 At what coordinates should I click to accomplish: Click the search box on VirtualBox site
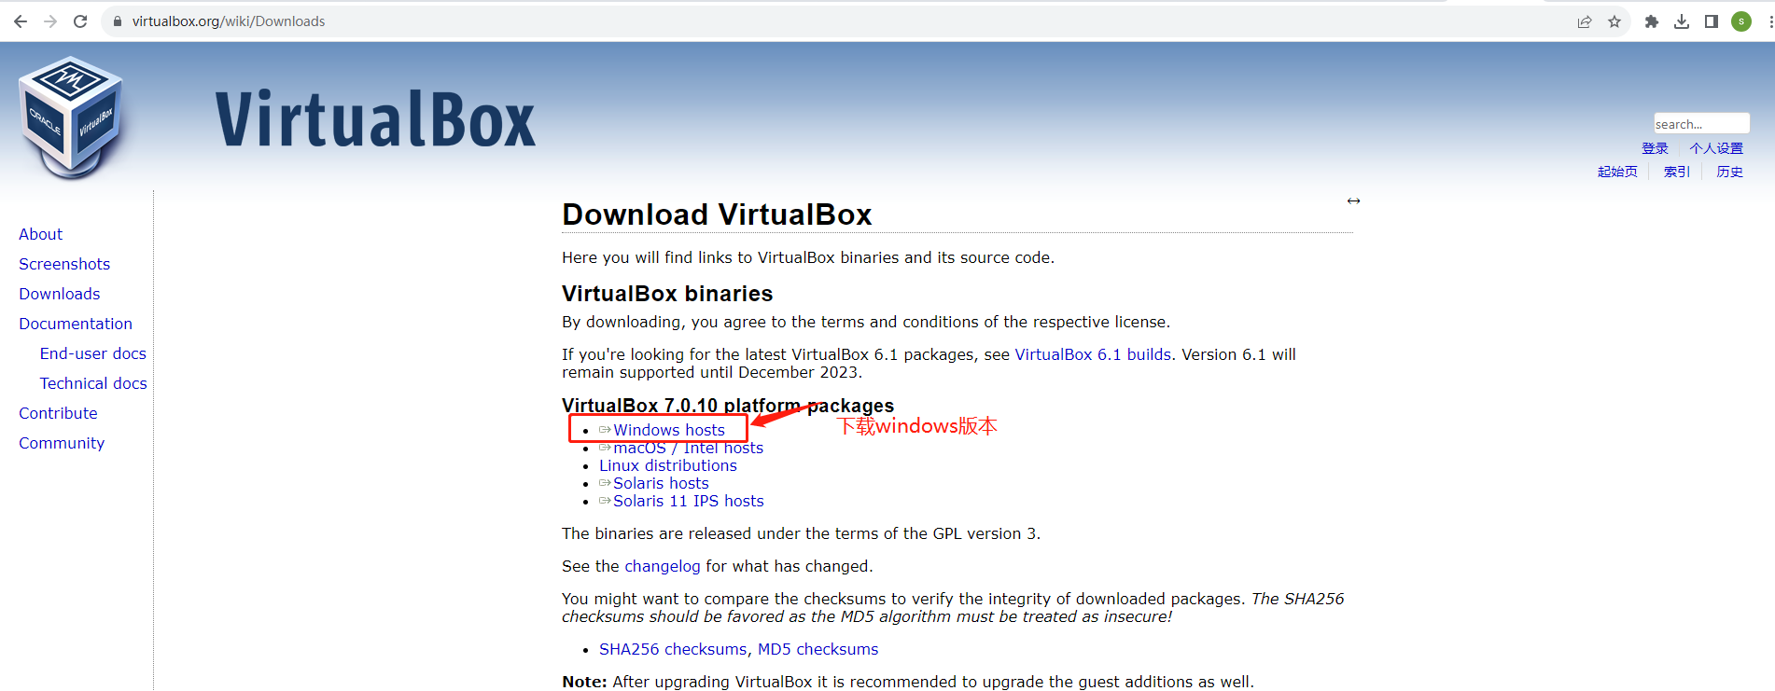1701,124
